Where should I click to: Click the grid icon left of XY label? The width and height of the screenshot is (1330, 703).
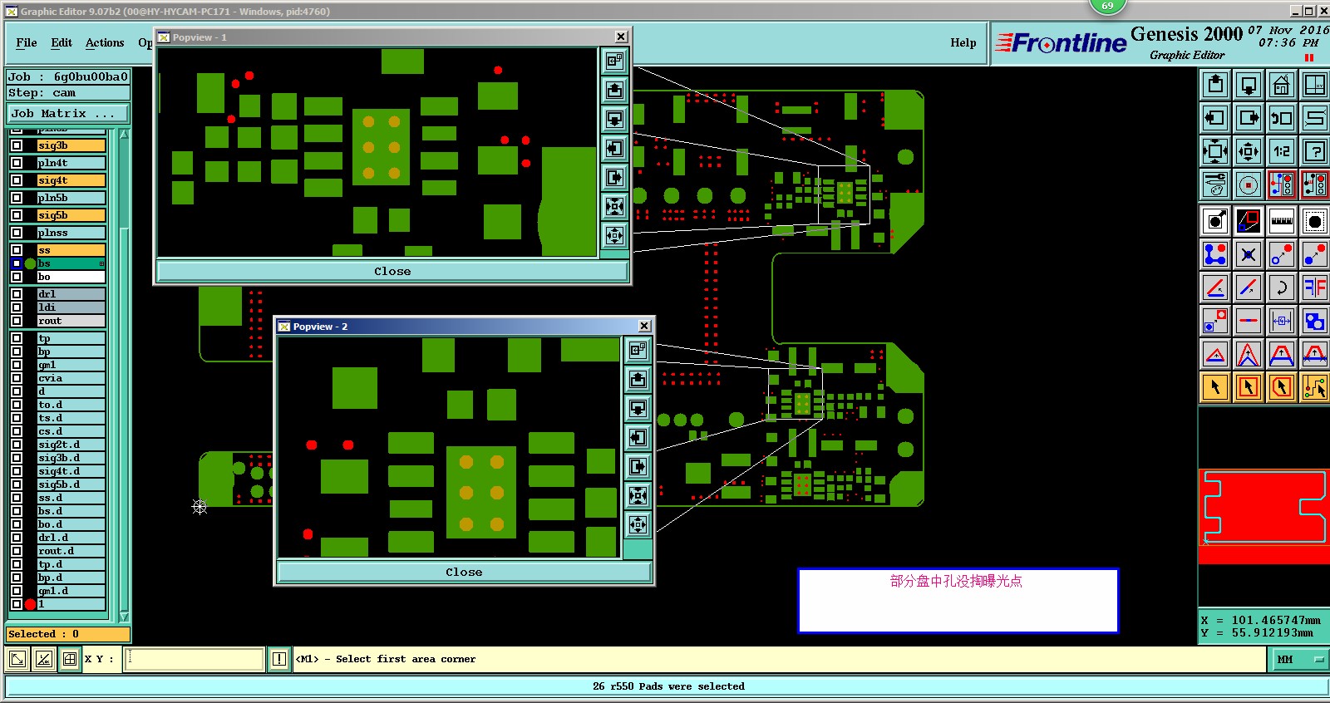pos(70,659)
